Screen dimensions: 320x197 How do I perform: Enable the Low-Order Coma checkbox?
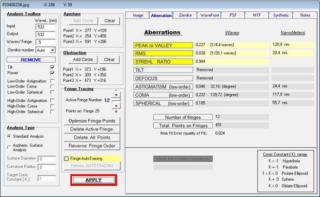click(x=52, y=86)
